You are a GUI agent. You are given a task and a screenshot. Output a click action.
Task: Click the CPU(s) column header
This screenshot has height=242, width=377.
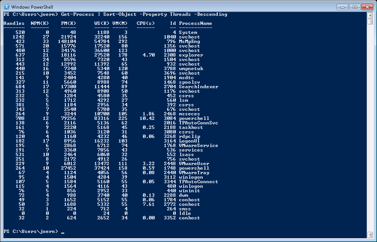pos(146,23)
